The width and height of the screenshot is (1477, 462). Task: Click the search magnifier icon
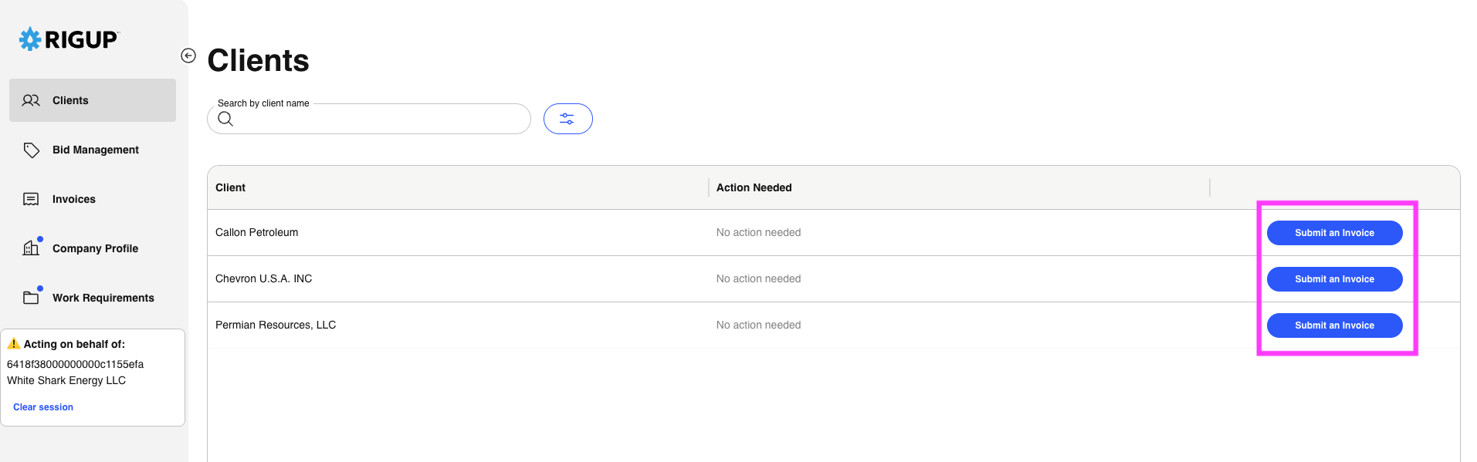(225, 119)
